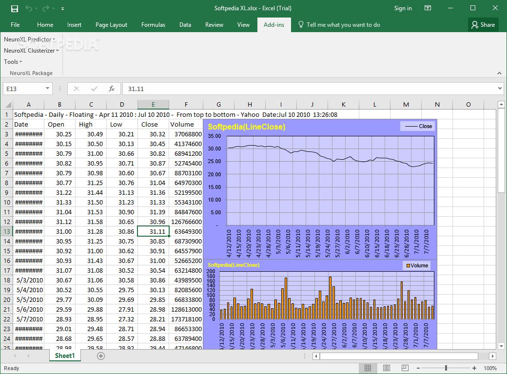Switch to the Insert tab
The image size is (507, 374).
pyautogui.click(x=74, y=24)
